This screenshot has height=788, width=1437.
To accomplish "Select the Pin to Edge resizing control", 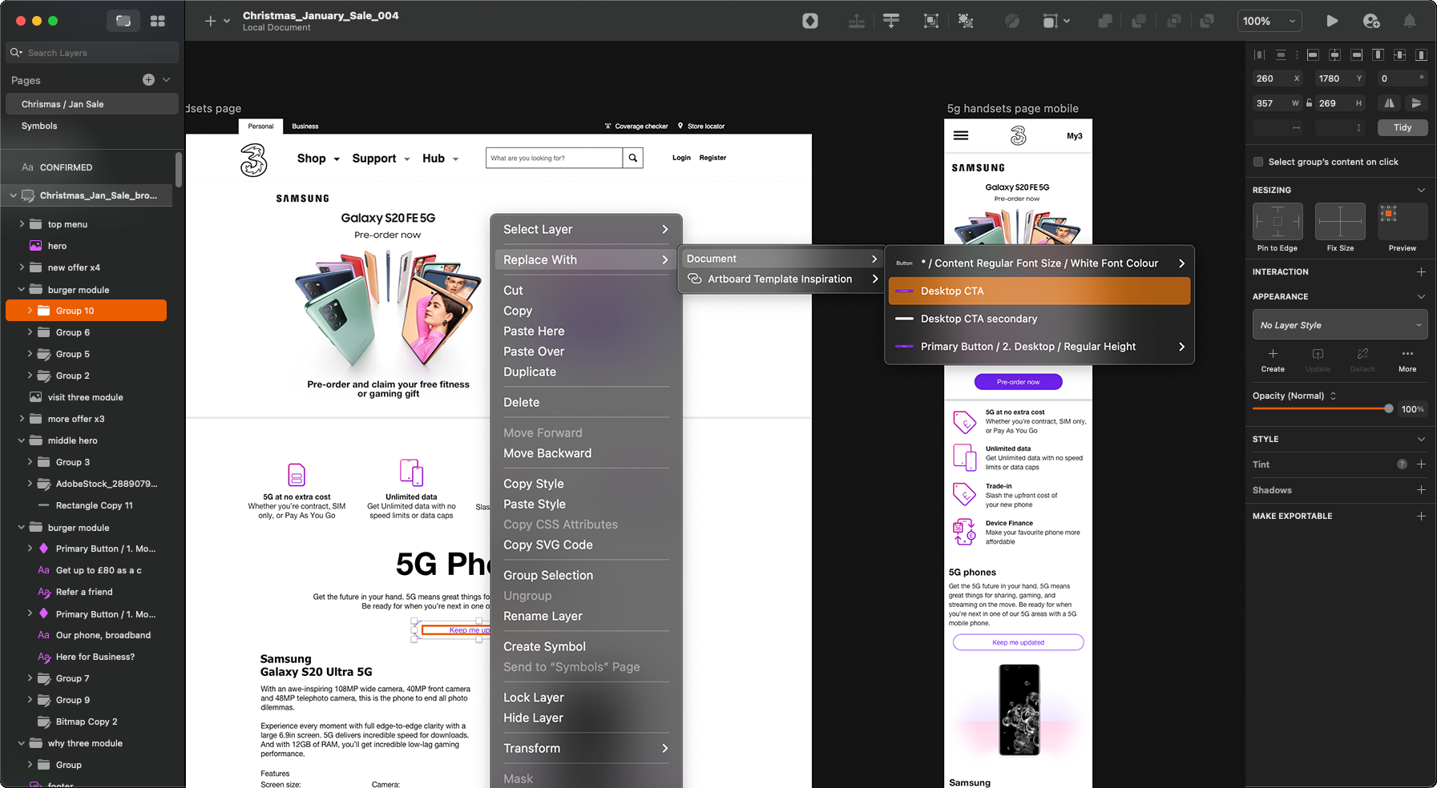I will pos(1277,222).
